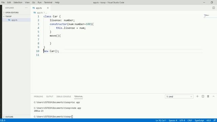
Task: Switch to the Output panel tab
Action: [50, 97]
